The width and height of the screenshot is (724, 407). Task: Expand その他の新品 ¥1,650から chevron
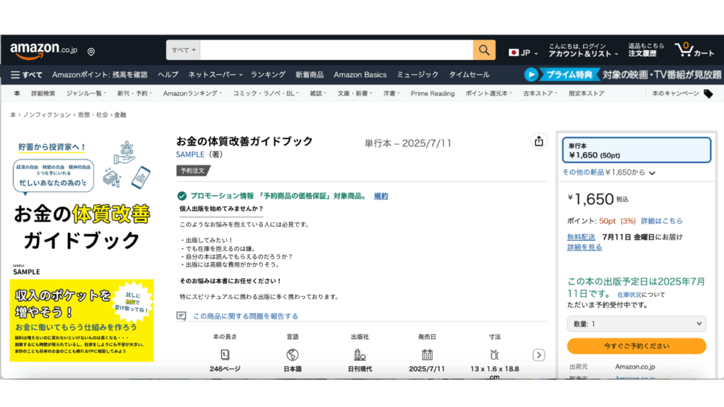click(x=652, y=173)
